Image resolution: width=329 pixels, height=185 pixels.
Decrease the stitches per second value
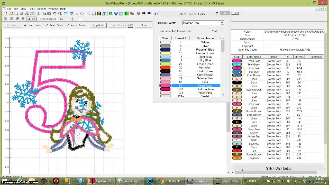71,20
